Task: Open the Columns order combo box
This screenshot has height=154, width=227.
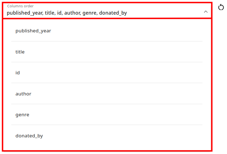Action: [107, 11]
